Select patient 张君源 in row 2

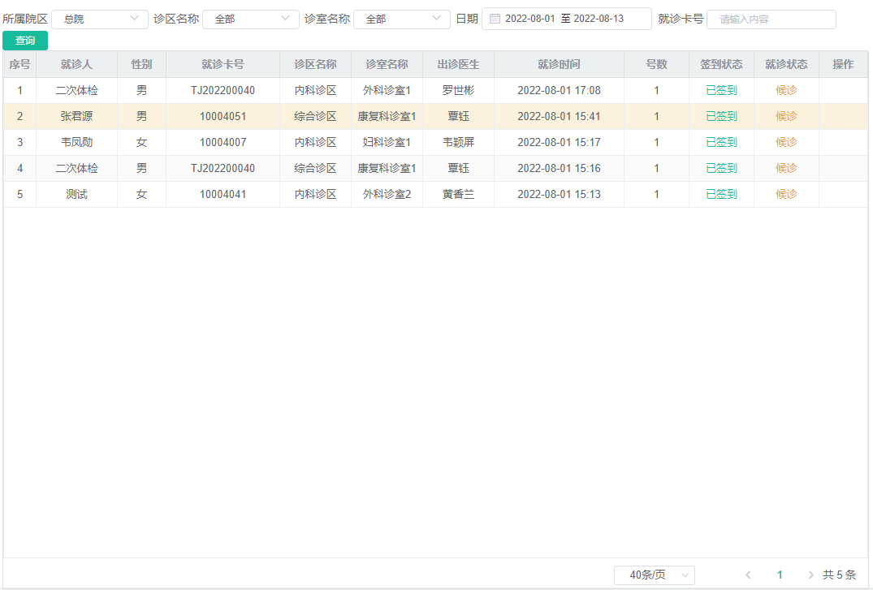coord(77,116)
